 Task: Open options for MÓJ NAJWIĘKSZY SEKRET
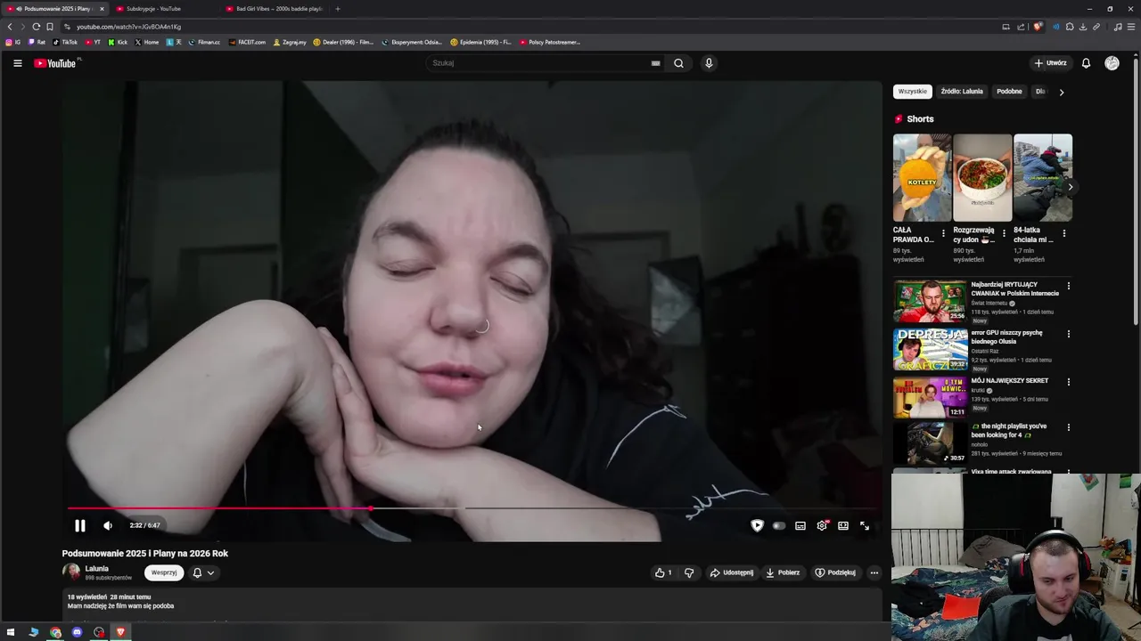click(x=1069, y=382)
